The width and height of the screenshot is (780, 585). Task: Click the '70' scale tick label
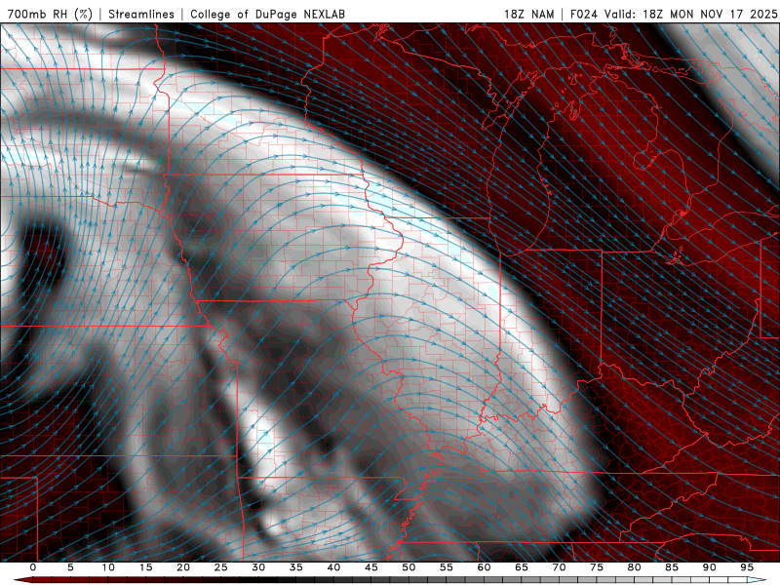click(x=559, y=567)
